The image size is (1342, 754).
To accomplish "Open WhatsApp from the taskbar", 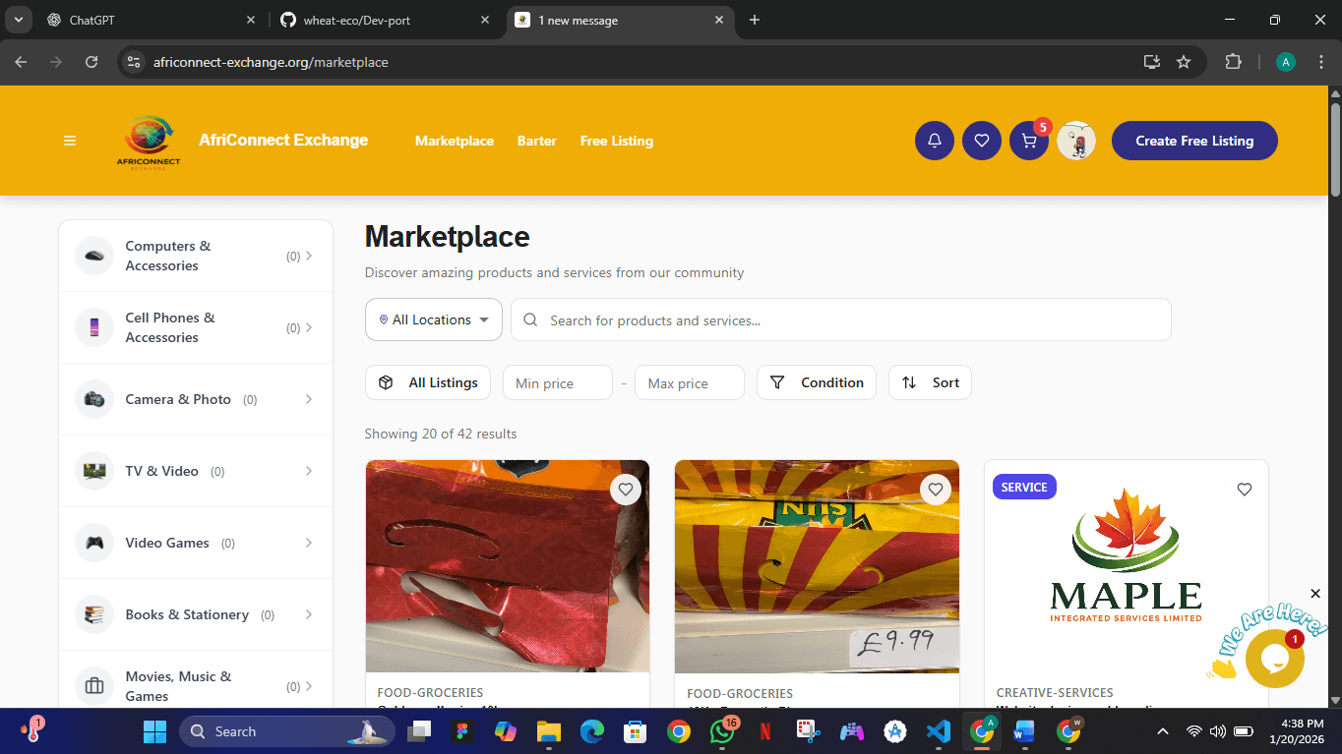I will (722, 731).
